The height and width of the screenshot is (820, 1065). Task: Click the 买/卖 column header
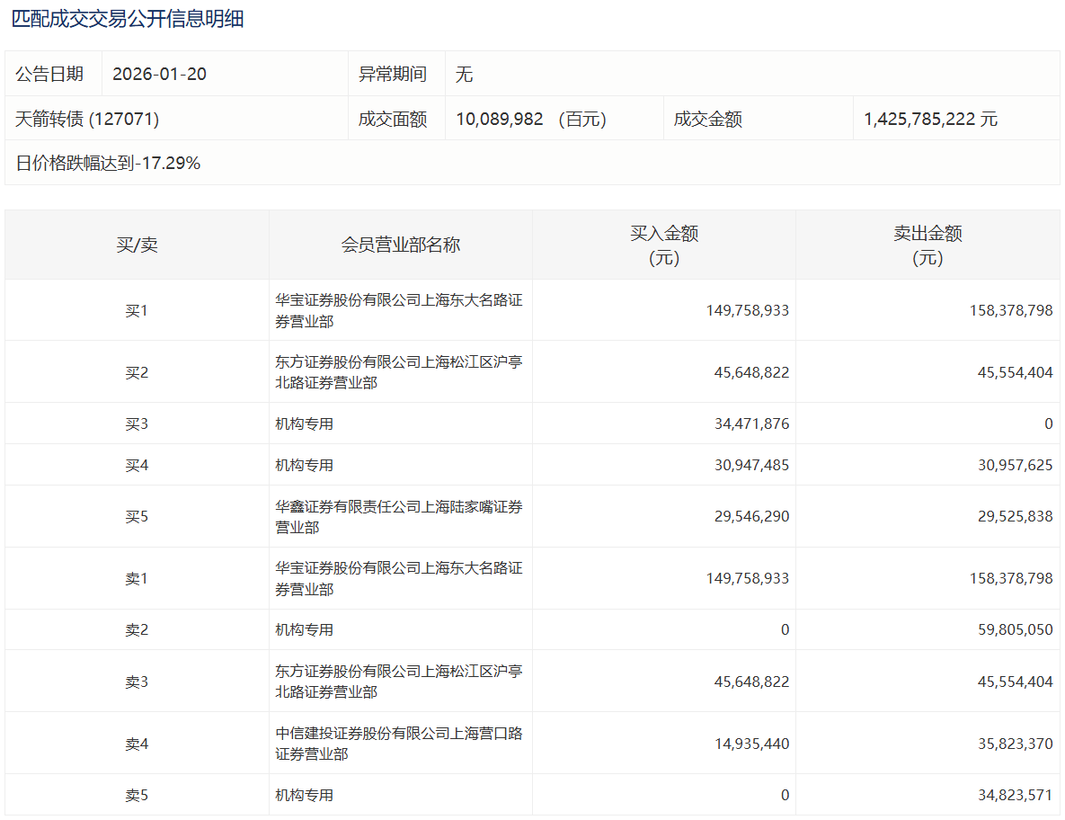(x=137, y=245)
